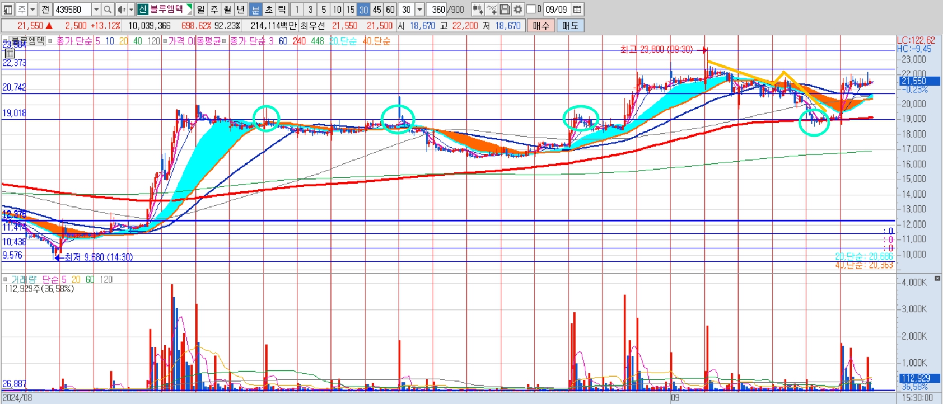Image resolution: width=943 pixels, height=404 pixels.
Task: Select the 5 minute interval tab
Action: tap(324, 10)
